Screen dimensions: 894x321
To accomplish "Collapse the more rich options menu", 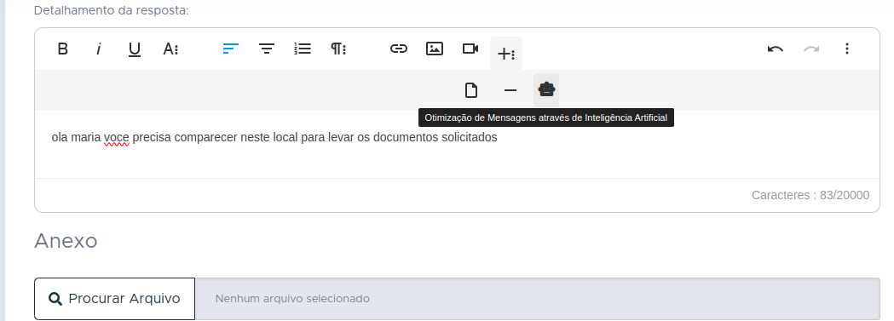I will [506, 54].
